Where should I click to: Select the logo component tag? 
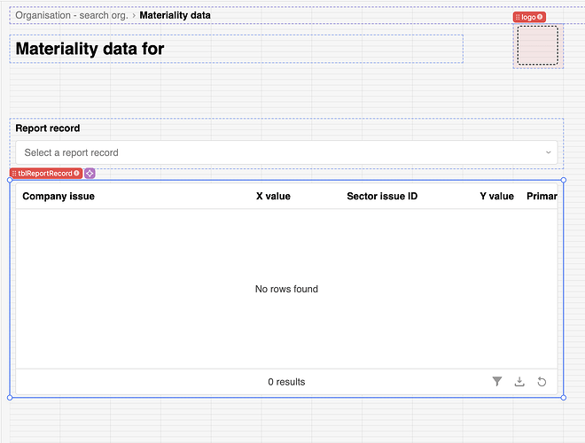[x=529, y=17]
